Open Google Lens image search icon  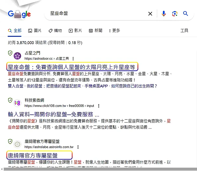(175, 14)
